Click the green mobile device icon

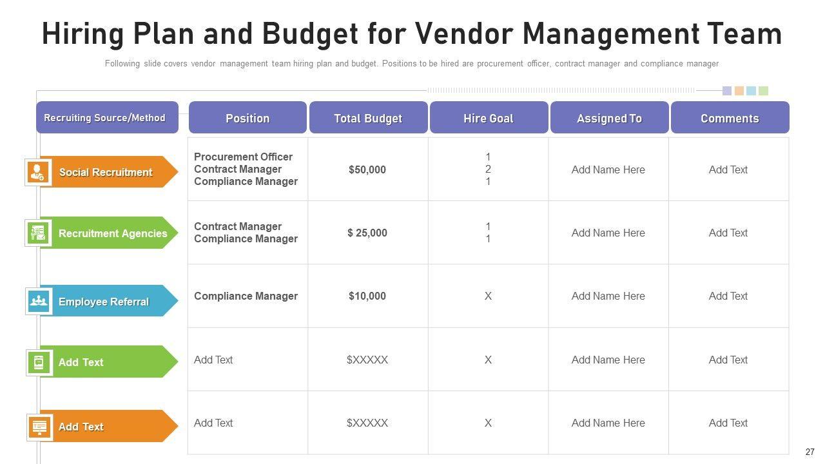pyautogui.click(x=39, y=362)
